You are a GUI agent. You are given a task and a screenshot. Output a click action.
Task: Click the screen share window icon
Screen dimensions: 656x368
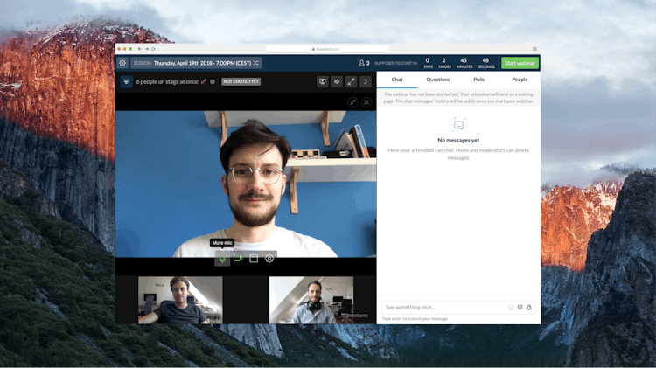coord(254,259)
